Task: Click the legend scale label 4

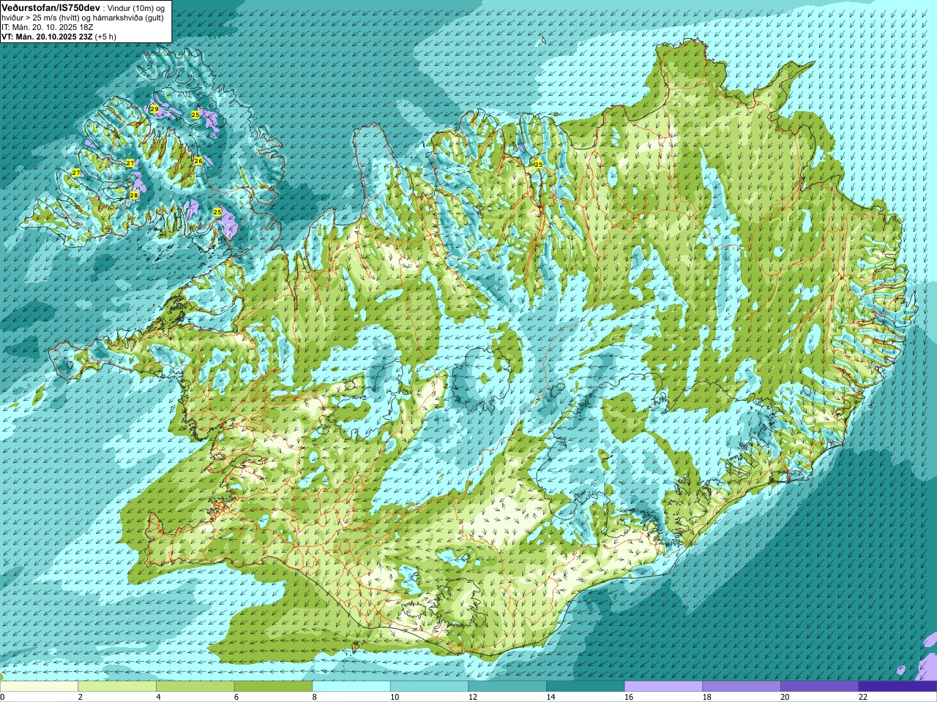Action: pos(158,697)
